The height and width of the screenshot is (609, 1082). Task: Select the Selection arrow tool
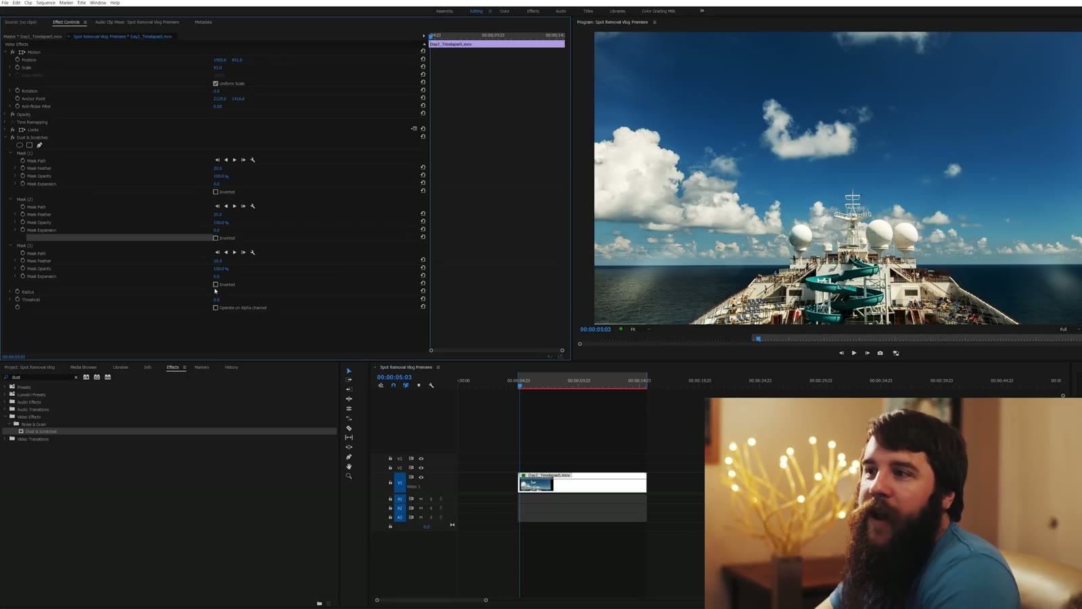click(x=349, y=371)
